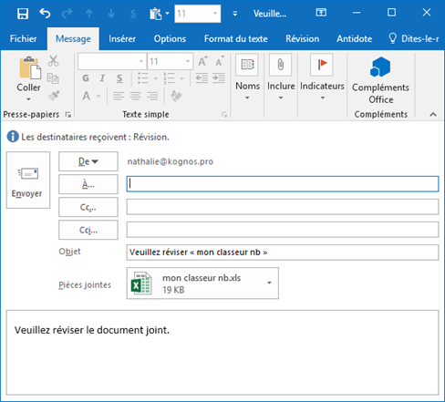Viewport: 445px width, 402px height.
Task: Open the Révision ribbon tab
Action: (x=302, y=39)
